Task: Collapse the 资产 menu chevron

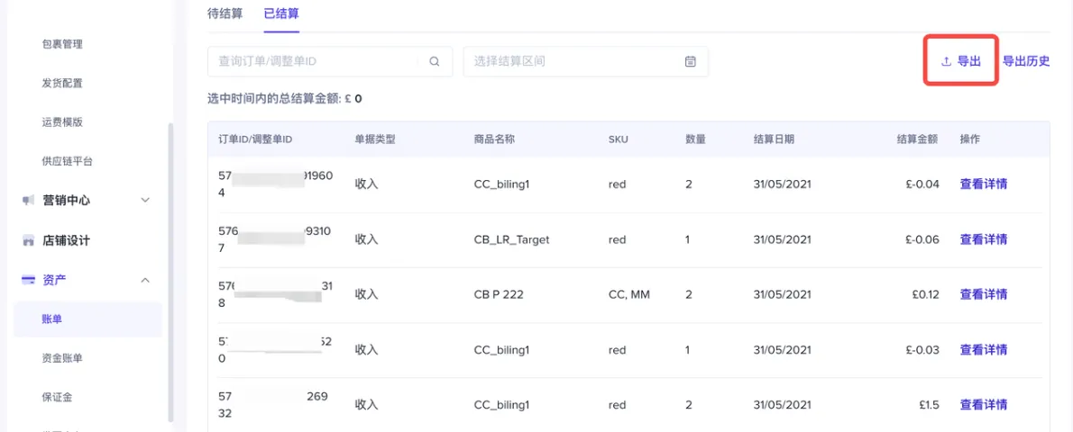Action: pos(144,280)
